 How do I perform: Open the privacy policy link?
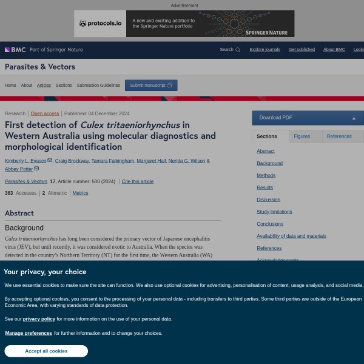[39, 319]
